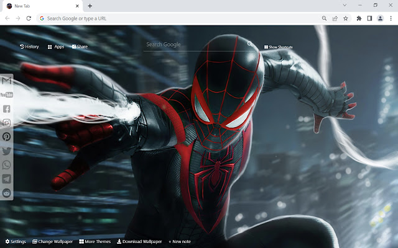Viewport: 398px width, 248px height.
Task: Select the New Tab tab
Action: (x=43, y=6)
